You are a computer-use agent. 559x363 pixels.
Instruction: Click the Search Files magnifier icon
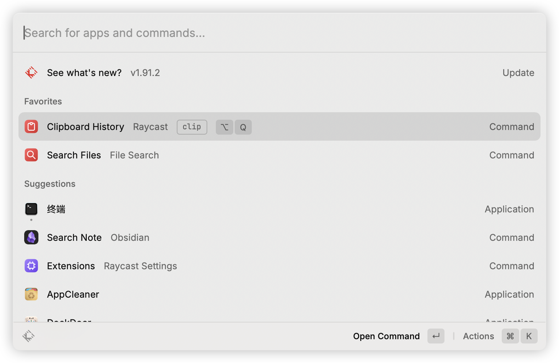(31, 155)
